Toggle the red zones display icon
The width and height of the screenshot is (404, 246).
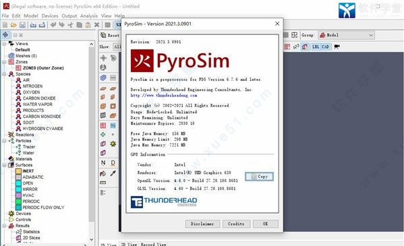(x=287, y=47)
